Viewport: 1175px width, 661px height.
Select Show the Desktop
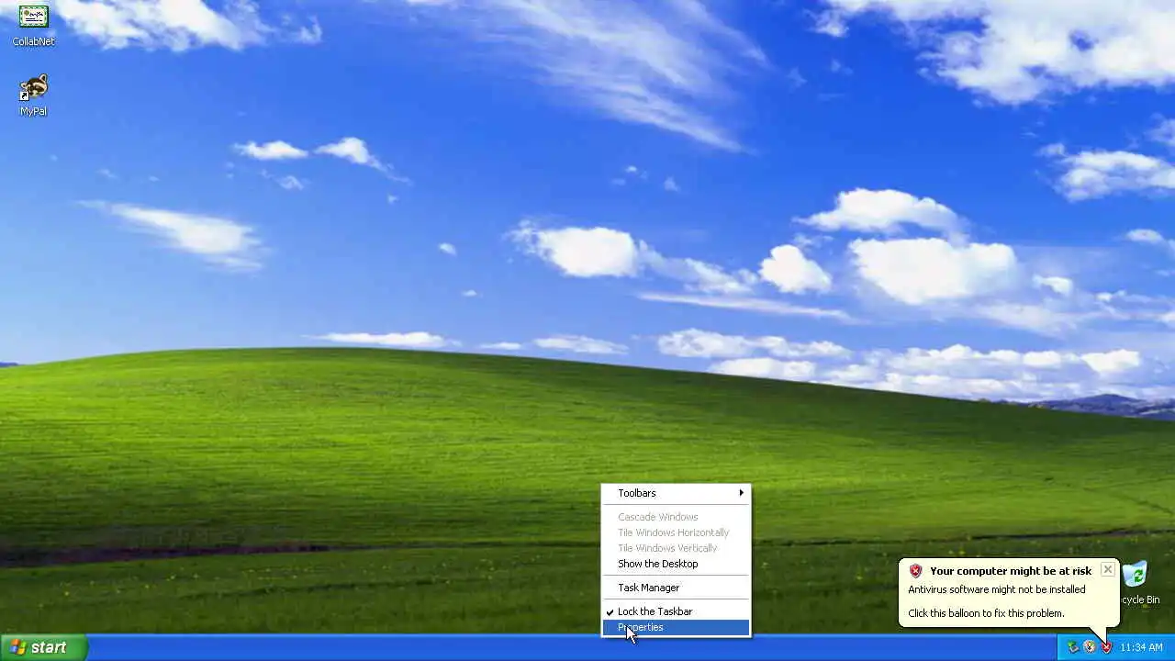point(676,564)
